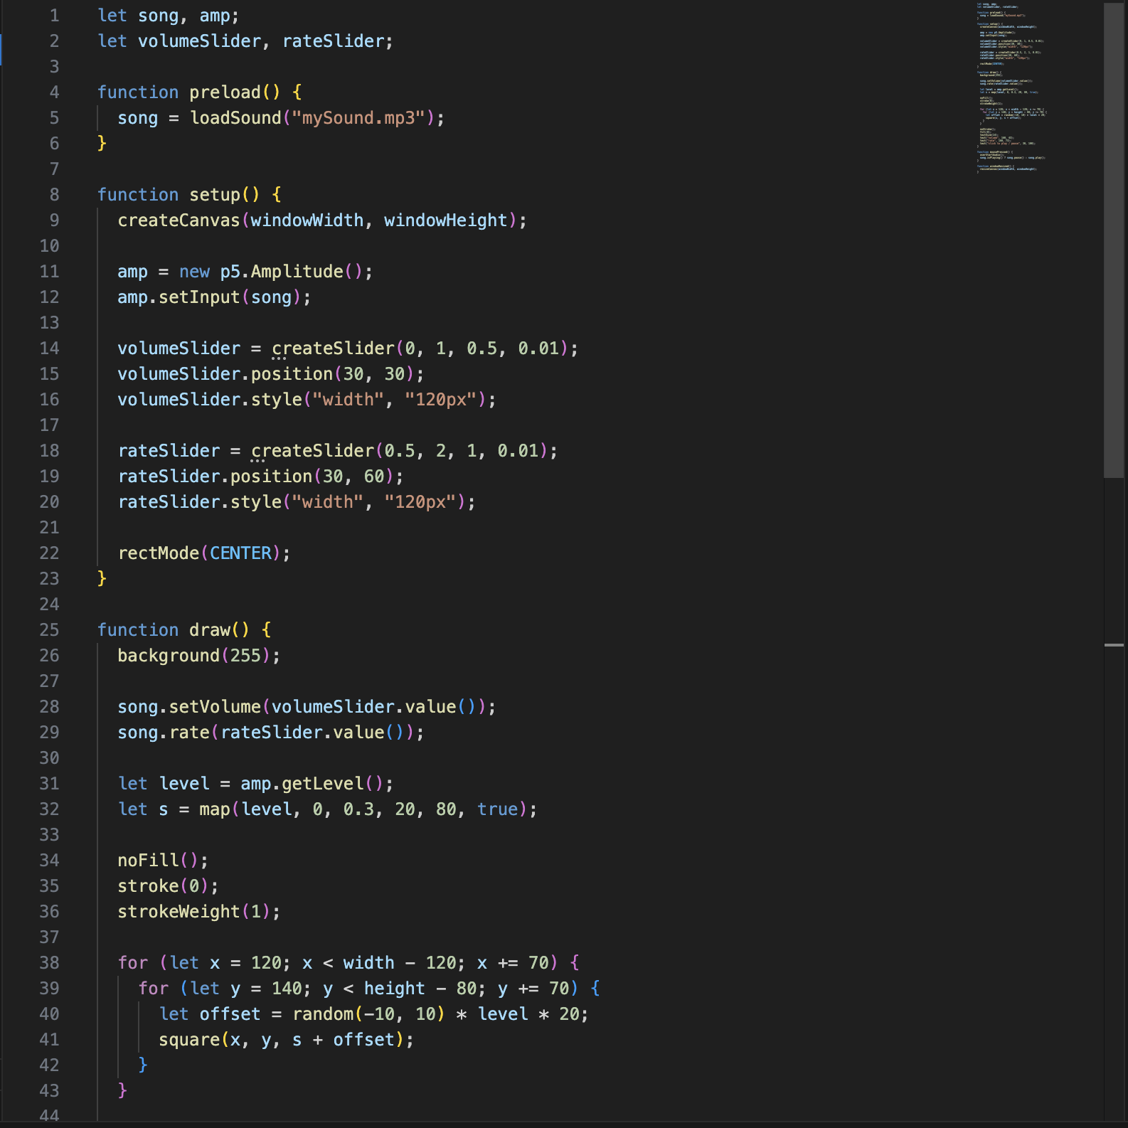Viewport: 1128px width, 1128px height.
Task: Click rateSlider.position call on line 19
Action: 271,477
